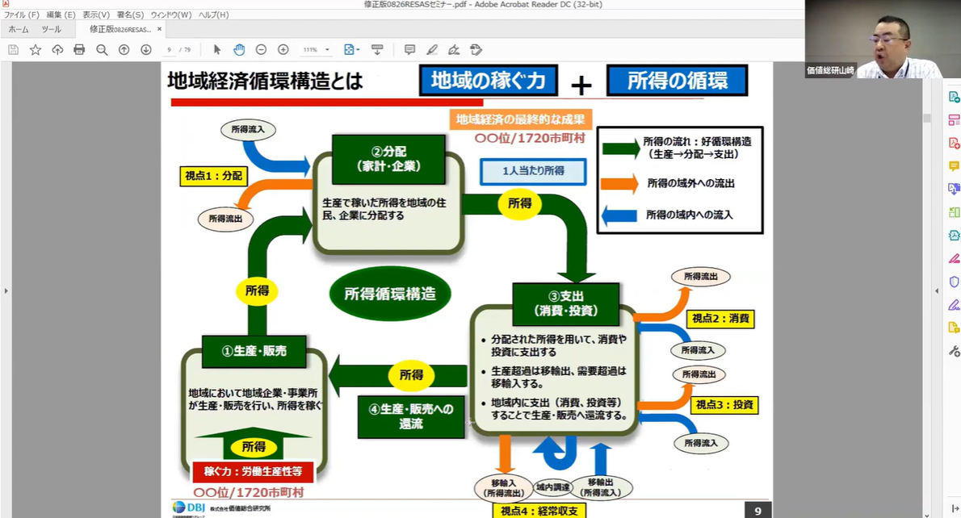The width and height of the screenshot is (961, 518).
Task: Click the vertical scrollbar thumb
Action: click(927, 118)
